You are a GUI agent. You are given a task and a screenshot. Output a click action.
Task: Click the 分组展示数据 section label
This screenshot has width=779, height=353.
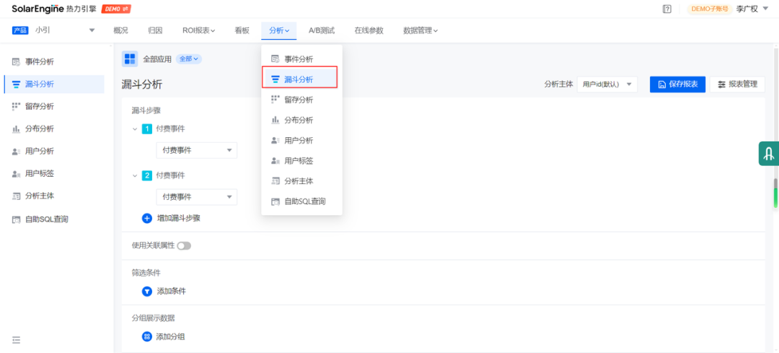153,318
